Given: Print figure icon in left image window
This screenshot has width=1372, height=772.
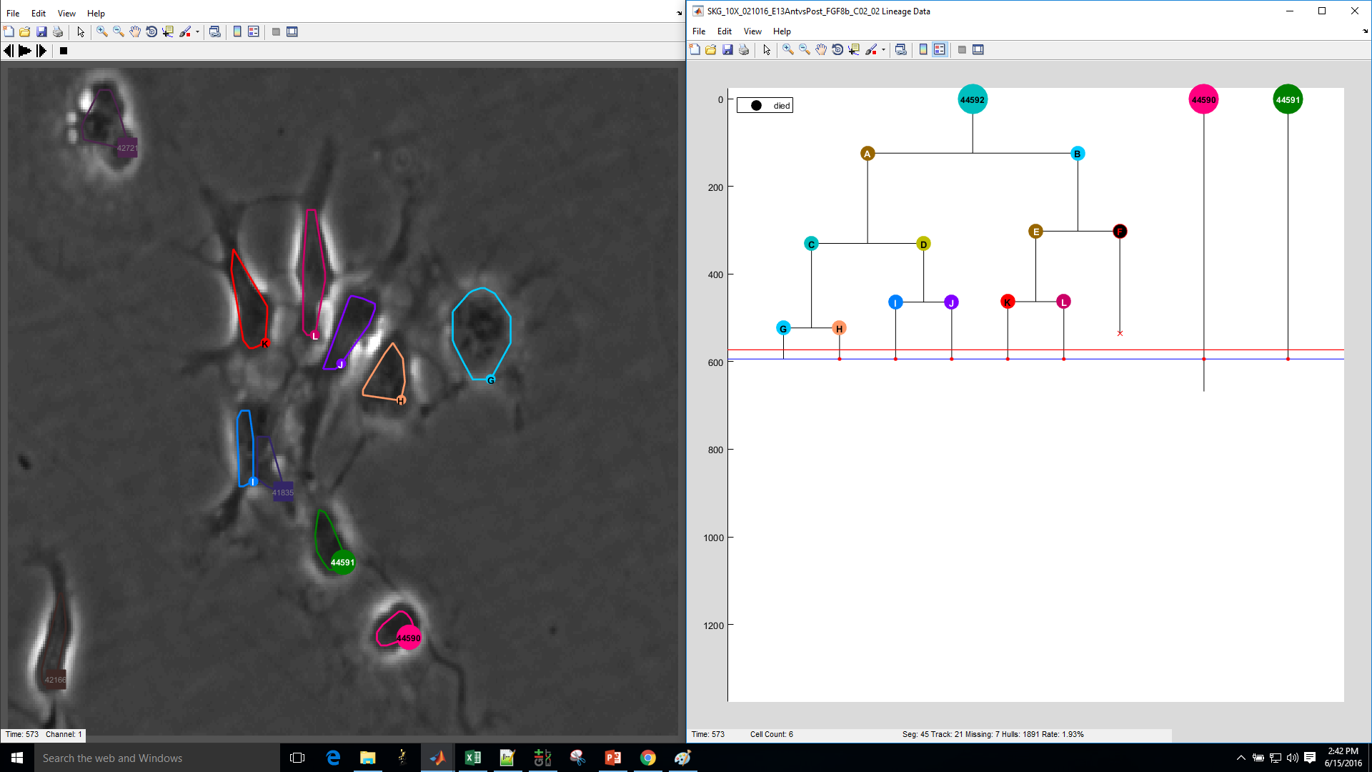Looking at the screenshot, I should (58, 31).
